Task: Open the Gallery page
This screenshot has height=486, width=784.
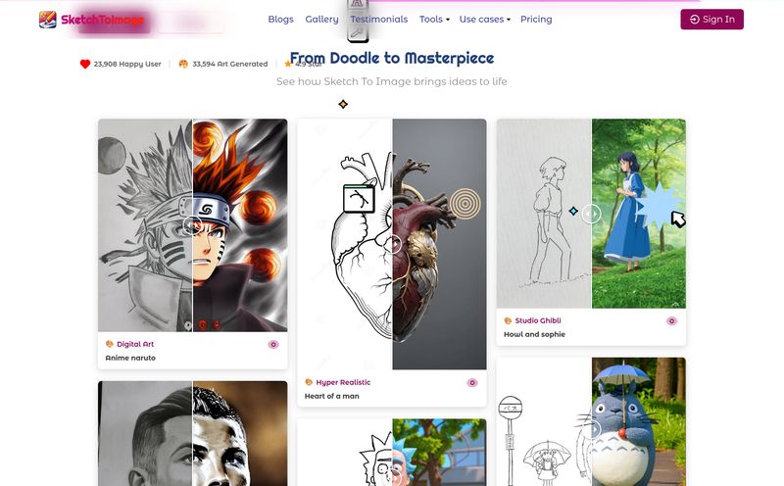Action: coord(321,19)
